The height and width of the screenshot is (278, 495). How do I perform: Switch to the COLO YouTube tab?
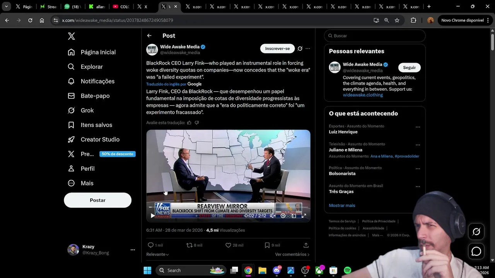pos(121,7)
